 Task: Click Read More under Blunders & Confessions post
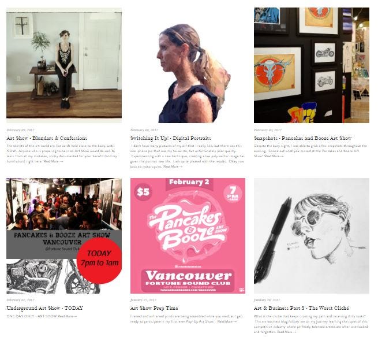click(x=53, y=161)
